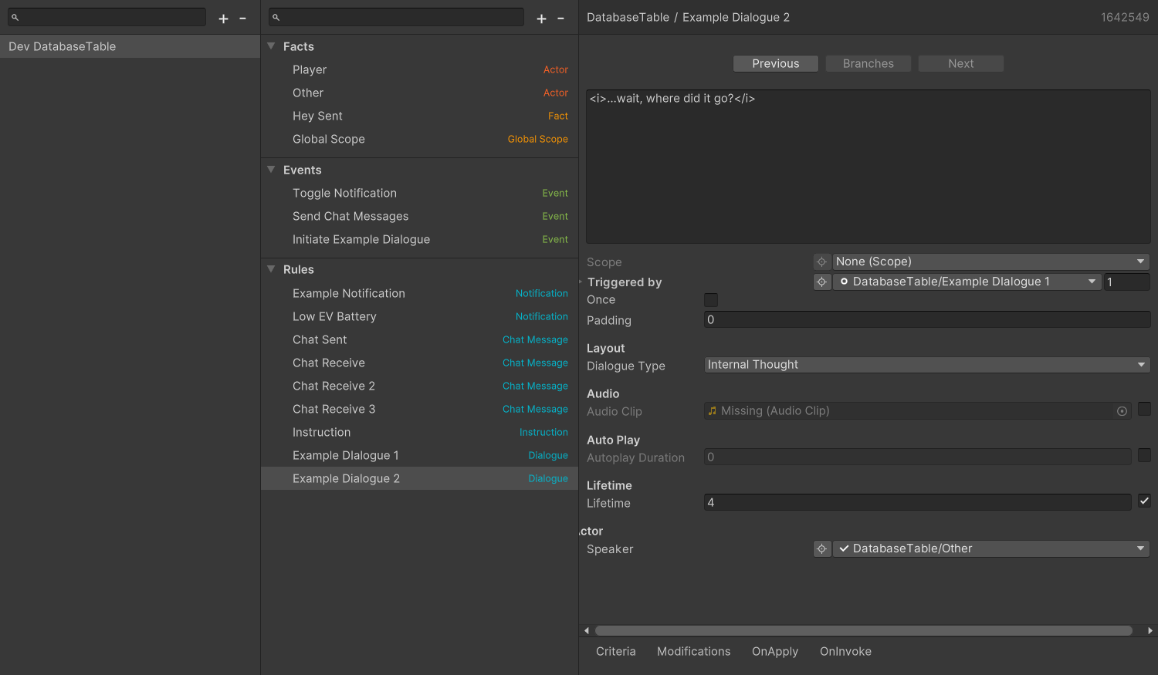
Task: Click the search icon in the tables panel
Action: coord(15,17)
